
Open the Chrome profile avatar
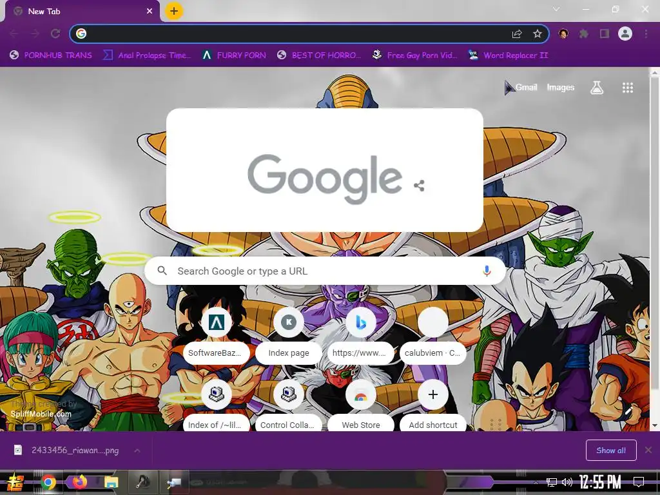(625, 34)
